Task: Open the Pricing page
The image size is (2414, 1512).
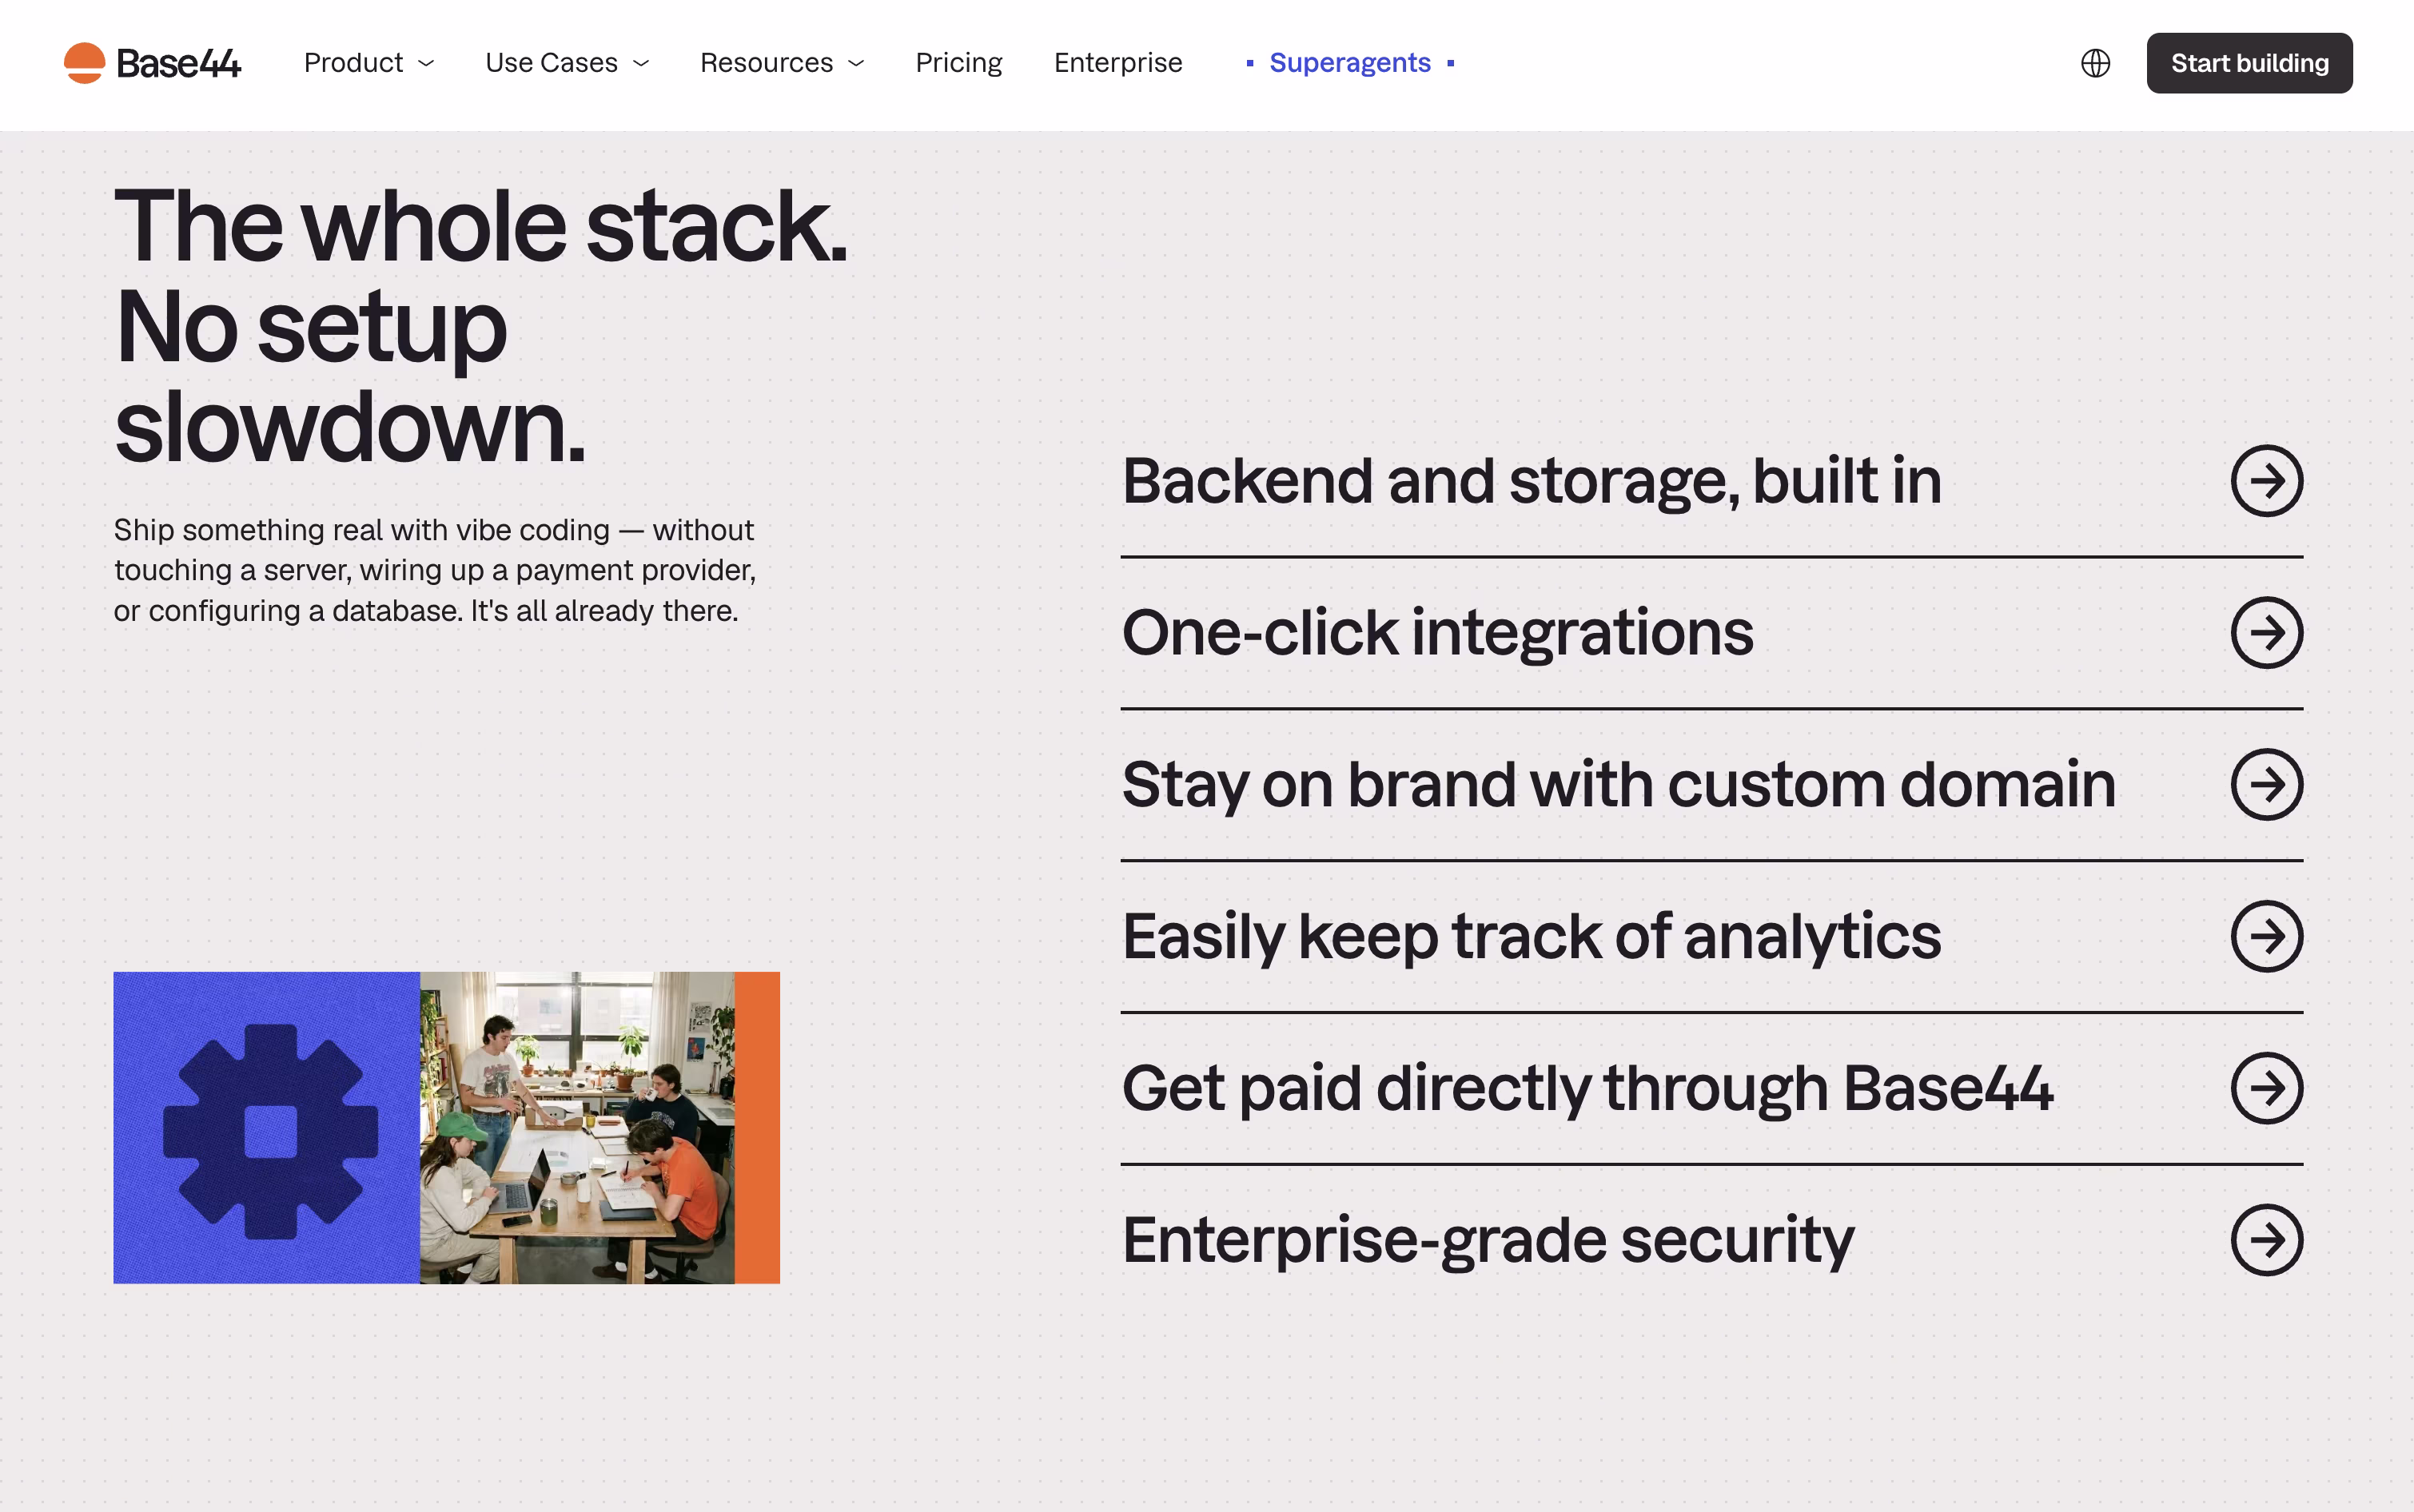Action: [x=958, y=63]
